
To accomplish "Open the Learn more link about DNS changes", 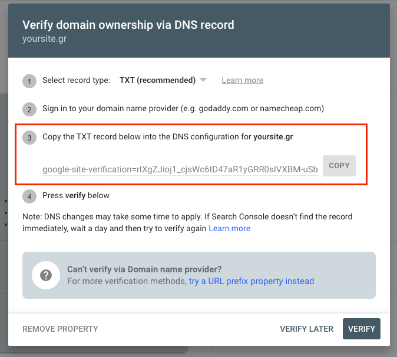I will pos(229,228).
